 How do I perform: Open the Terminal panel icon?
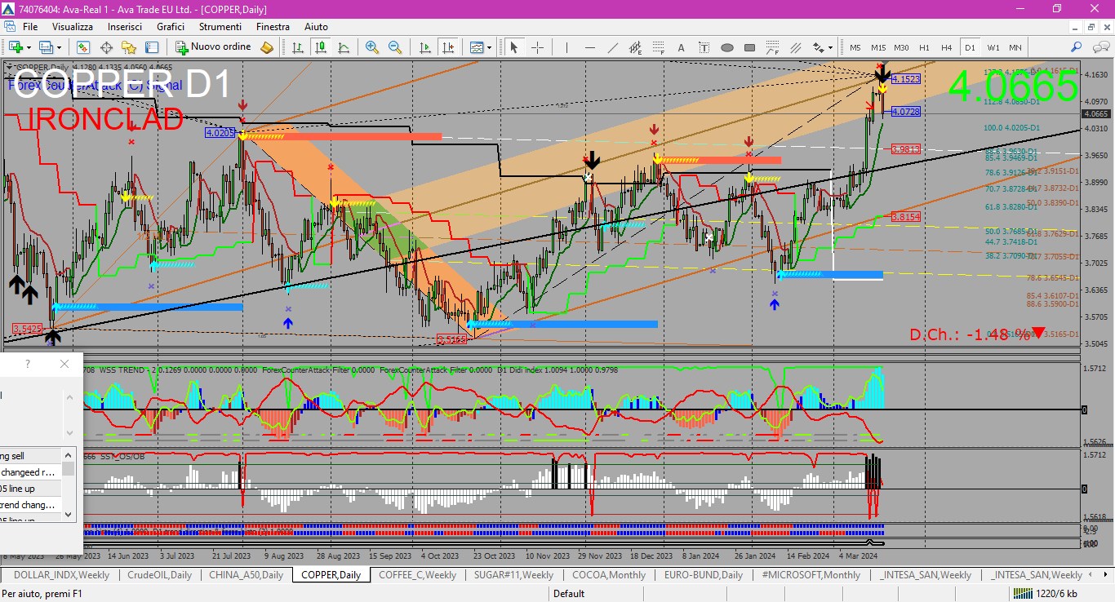[x=152, y=47]
